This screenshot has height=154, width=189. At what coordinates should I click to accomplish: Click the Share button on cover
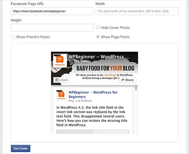point(127,80)
